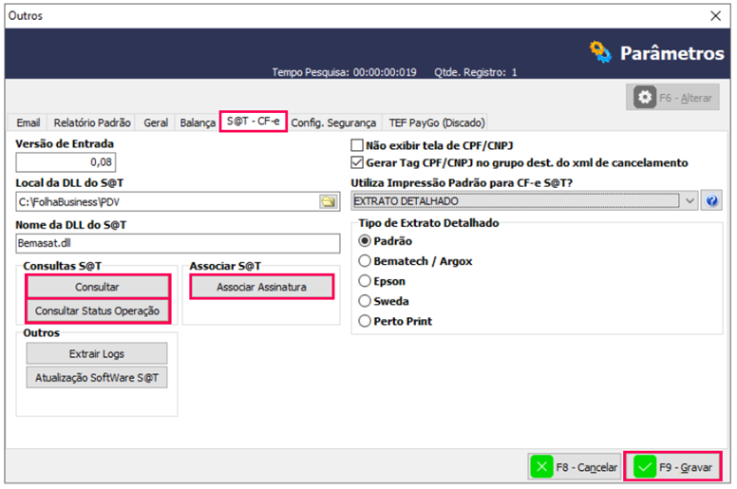The height and width of the screenshot is (489, 737).
Task: Click the Nome da DLL do S@T field
Action: click(178, 243)
